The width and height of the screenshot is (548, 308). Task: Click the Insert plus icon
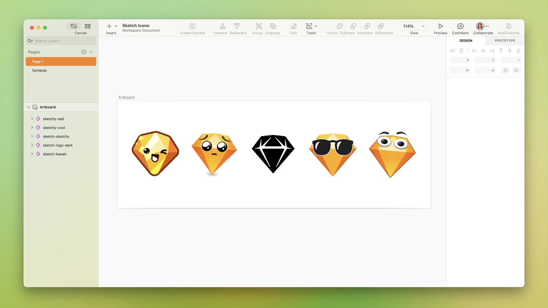coord(109,26)
